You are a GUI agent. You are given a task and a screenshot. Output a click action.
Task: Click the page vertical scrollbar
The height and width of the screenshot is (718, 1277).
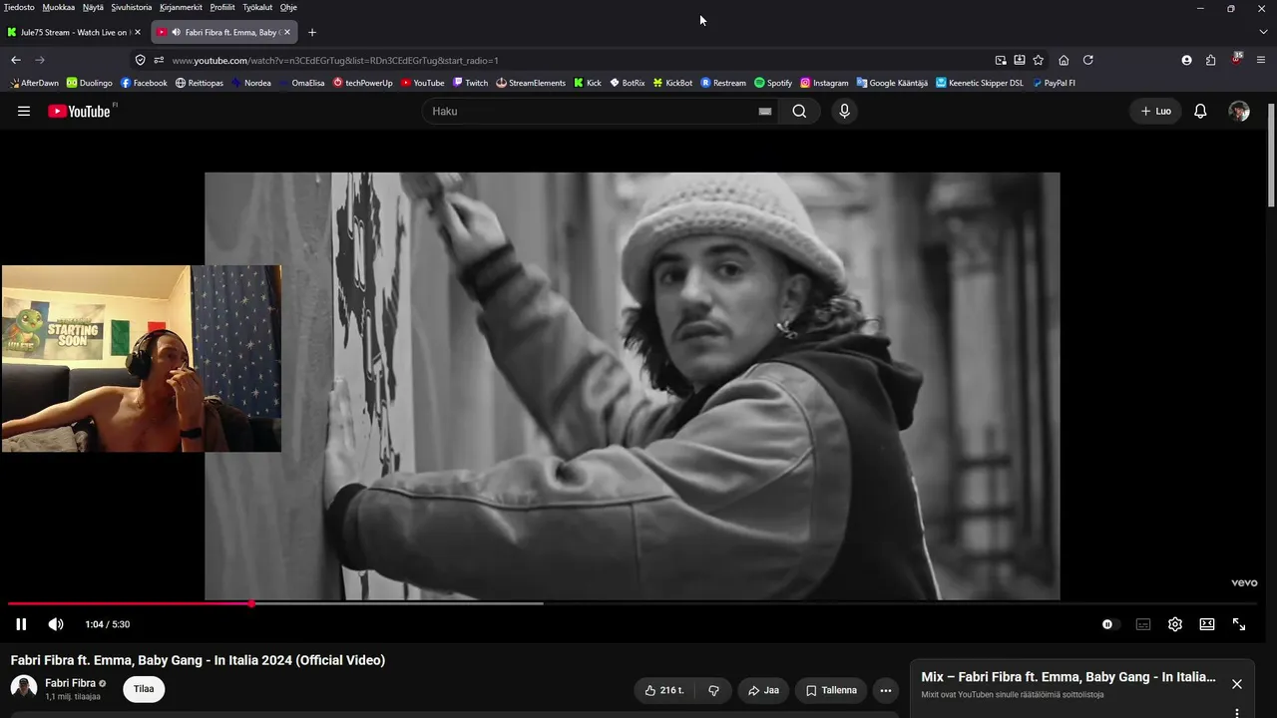tap(1271, 154)
